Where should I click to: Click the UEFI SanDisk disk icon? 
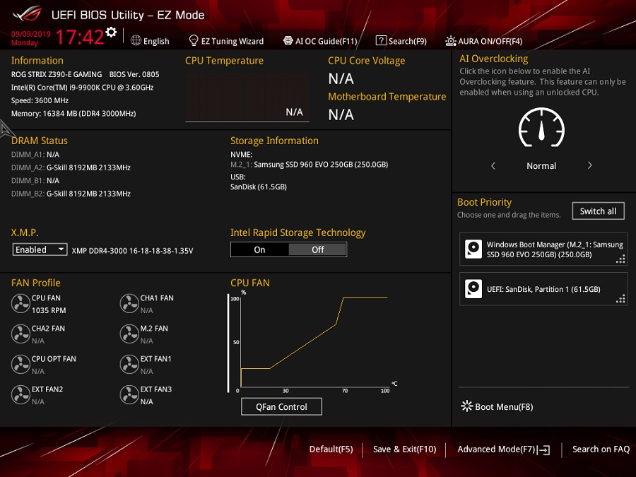[473, 289]
